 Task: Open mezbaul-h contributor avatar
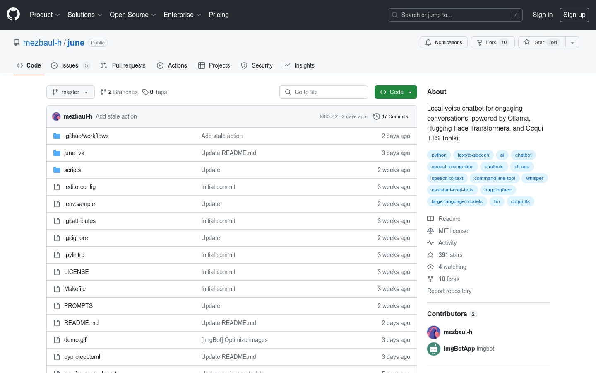434,332
